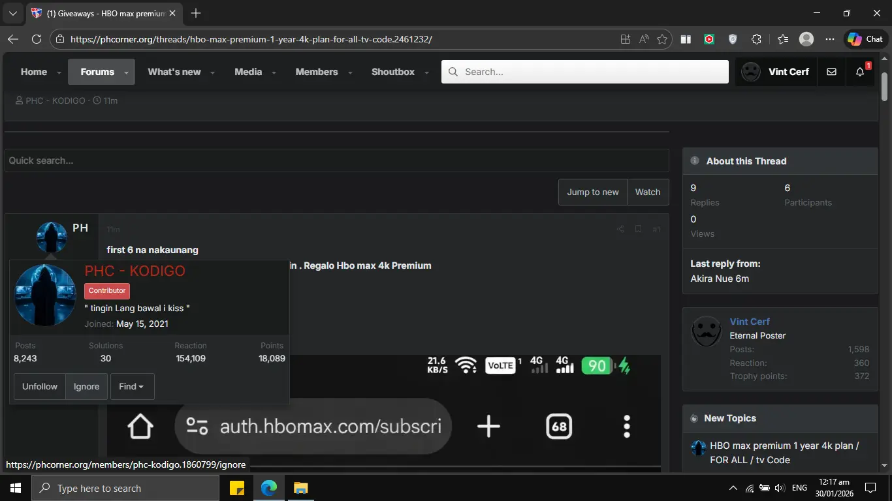Reload the page with the refresh icon
Screen dimensions: 892x501
tap(37, 39)
